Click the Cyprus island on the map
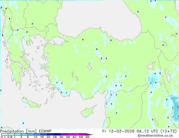179x138 pixels. click(87, 112)
